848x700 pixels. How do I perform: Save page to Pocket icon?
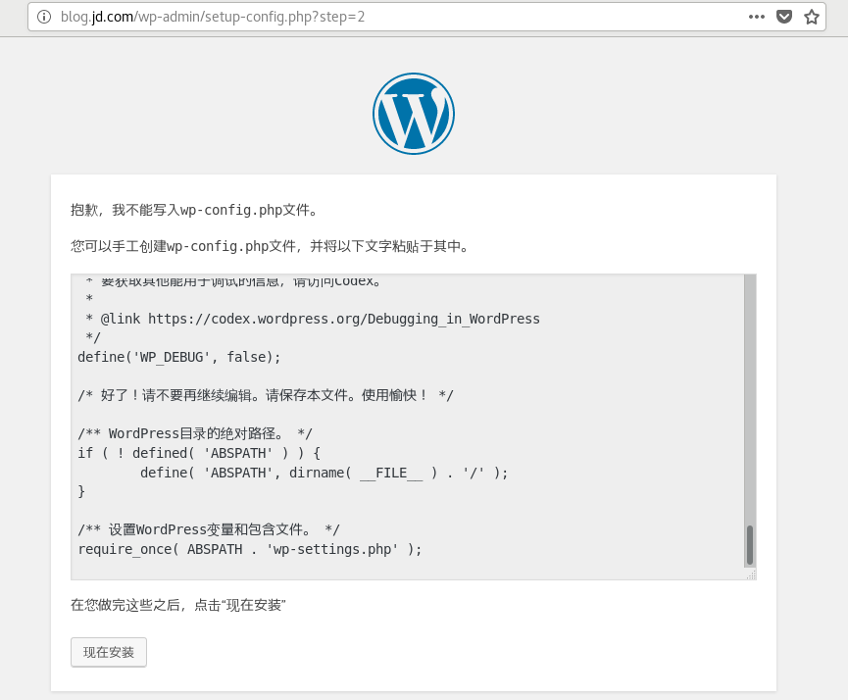pyautogui.click(x=784, y=17)
